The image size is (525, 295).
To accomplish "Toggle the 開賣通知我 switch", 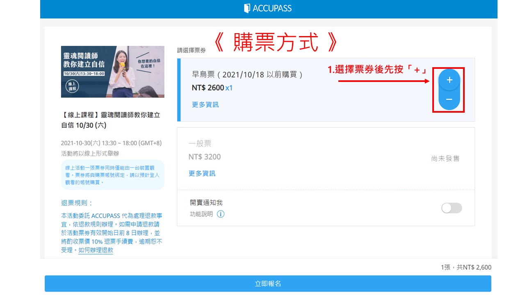I will [x=451, y=208].
